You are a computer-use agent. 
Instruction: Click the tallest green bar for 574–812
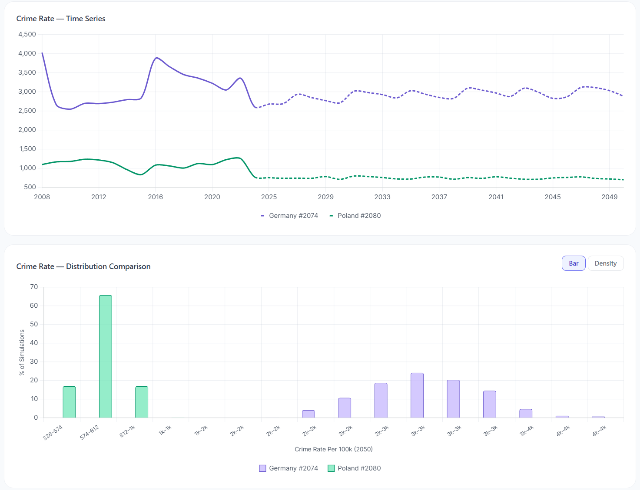[x=106, y=356]
